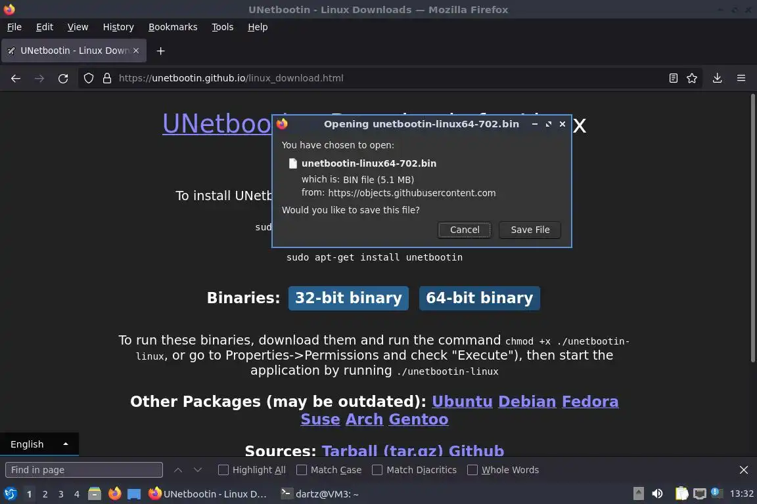Minimize the Opening unetbootin dialog
Image resolution: width=757 pixels, height=504 pixels.
(534, 124)
